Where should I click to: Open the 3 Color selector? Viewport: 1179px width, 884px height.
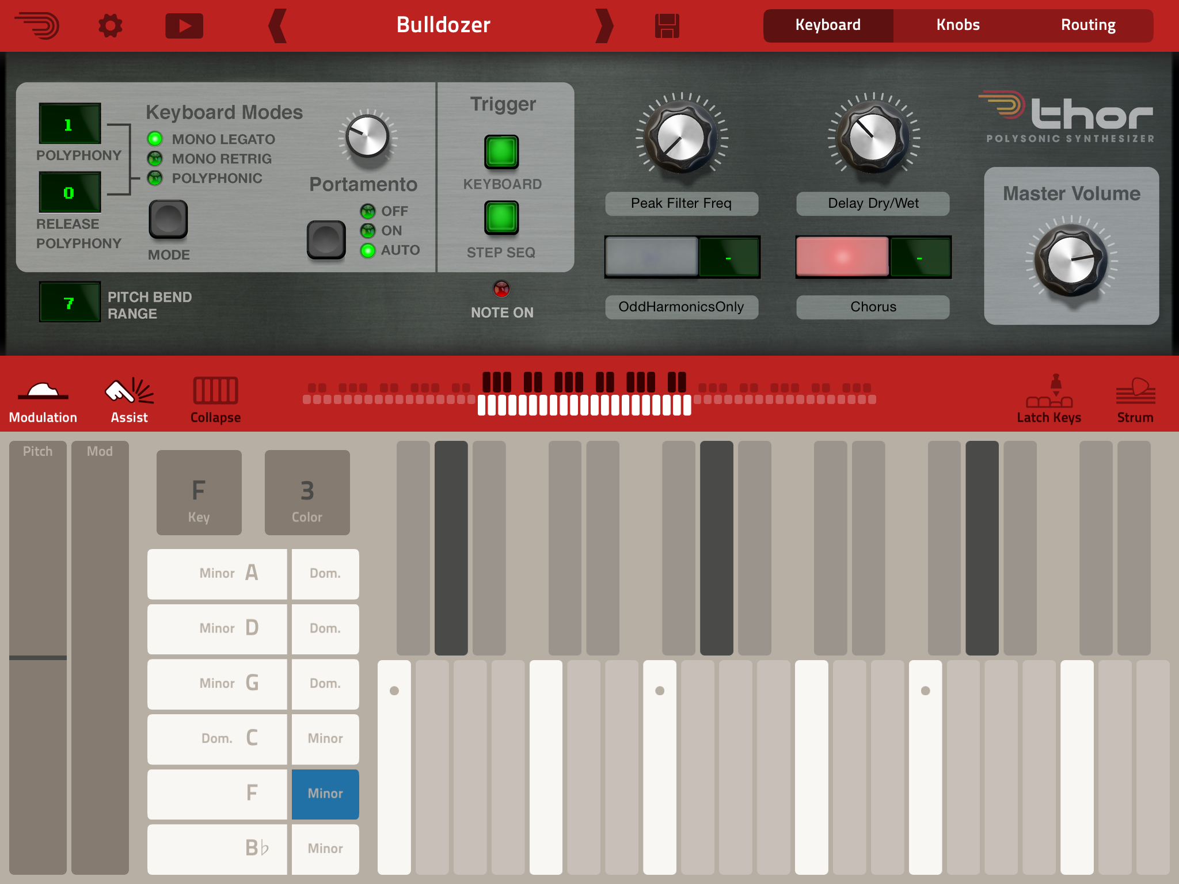point(307,493)
